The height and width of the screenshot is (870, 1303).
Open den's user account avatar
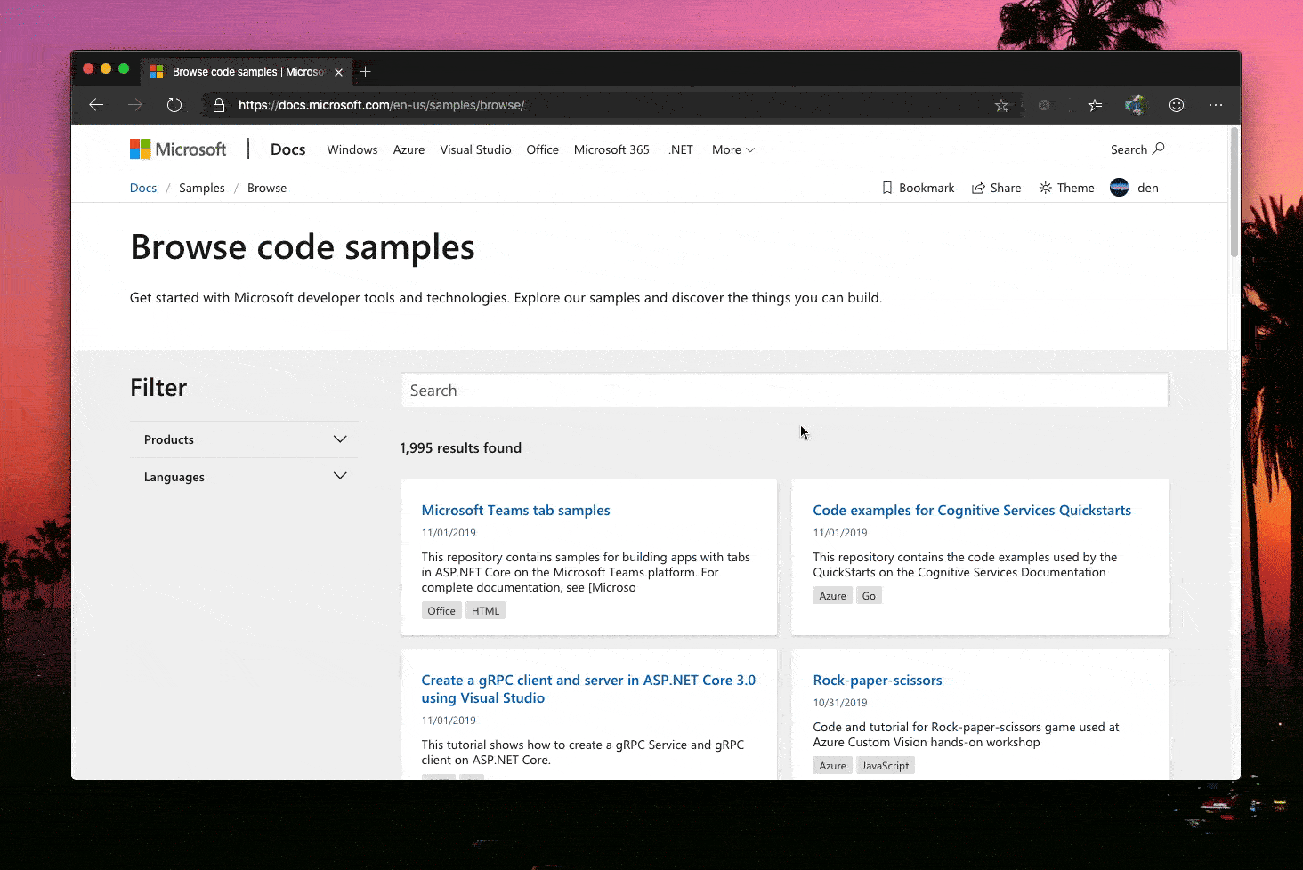click(1120, 188)
